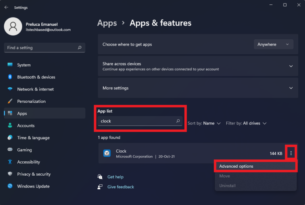
Task: Click the magnifier icon in the app list search
Action: point(178,121)
